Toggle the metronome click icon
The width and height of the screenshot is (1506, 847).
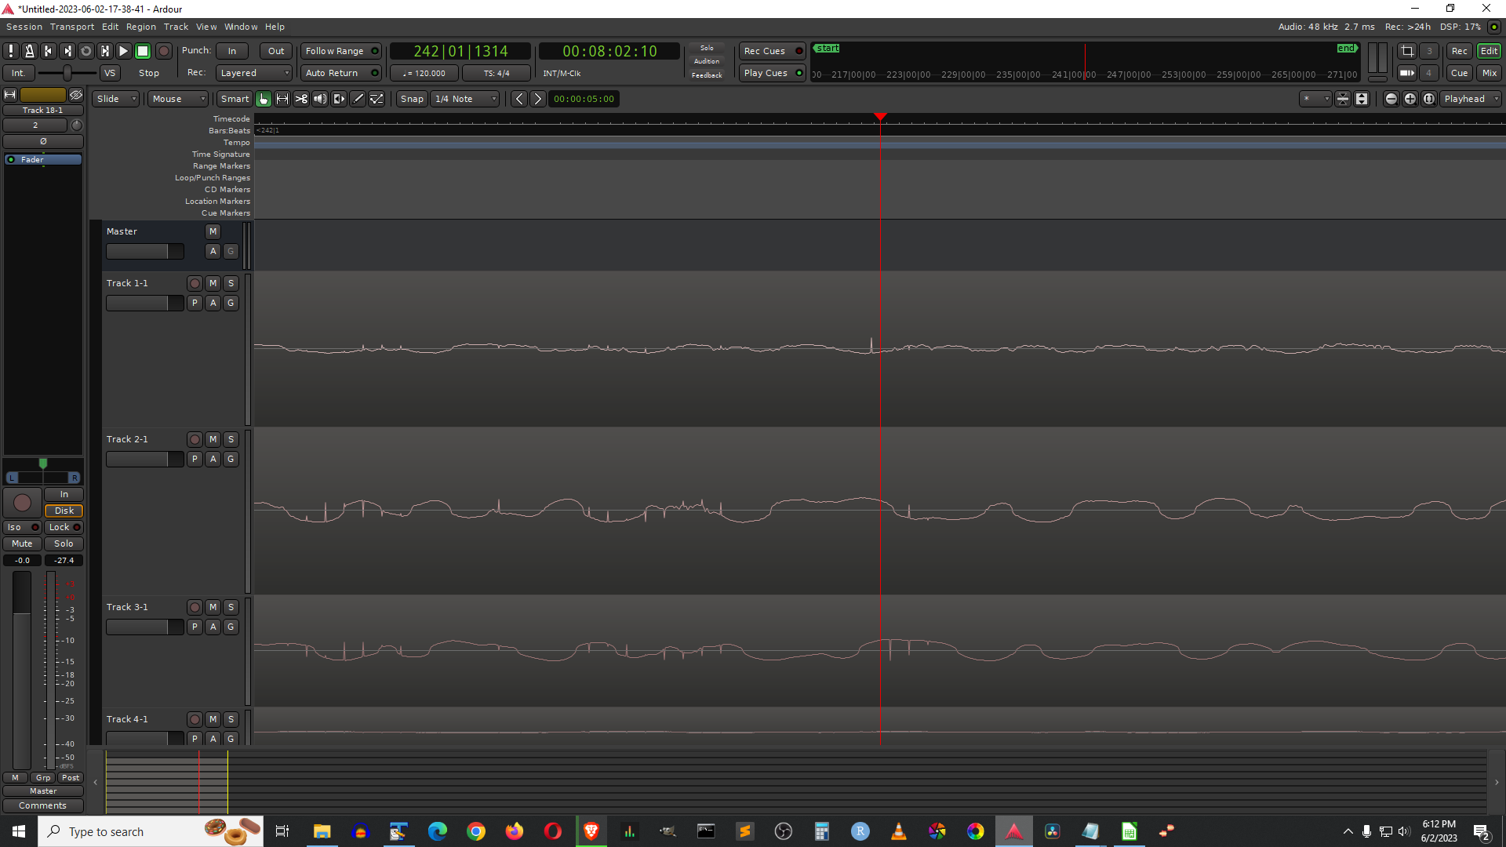29,51
